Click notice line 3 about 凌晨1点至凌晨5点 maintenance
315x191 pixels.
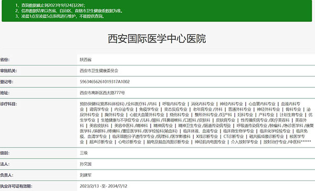(60, 16)
